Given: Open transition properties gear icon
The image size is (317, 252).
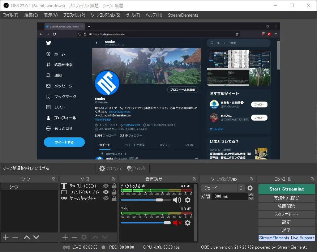Looking at the screenshot, I should [250, 188].
